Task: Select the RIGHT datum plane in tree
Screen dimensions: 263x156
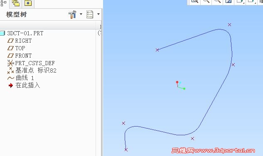Action: pyautogui.click(x=23, y=41)
